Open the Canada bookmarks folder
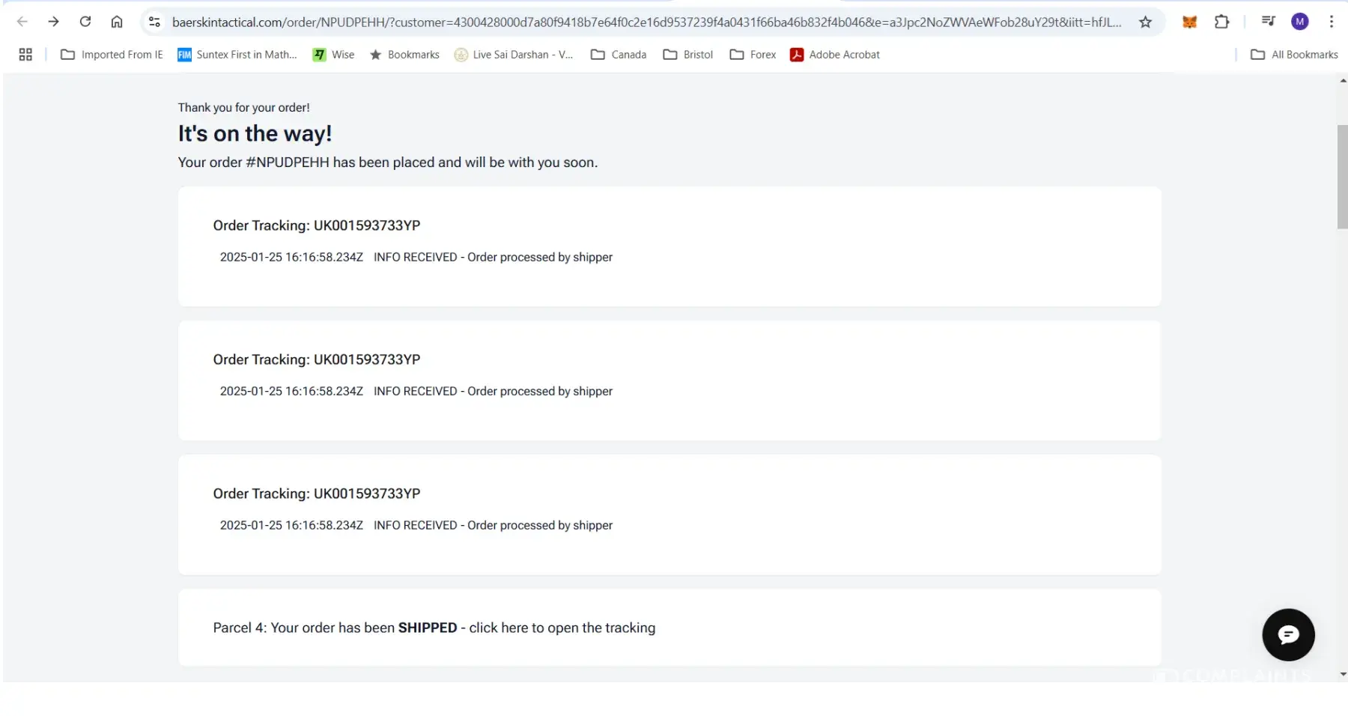The height and width of the screenshot is (716, 1348). tap(619, 55)
